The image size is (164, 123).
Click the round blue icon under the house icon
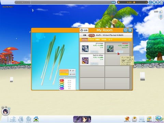click(161, 17)
